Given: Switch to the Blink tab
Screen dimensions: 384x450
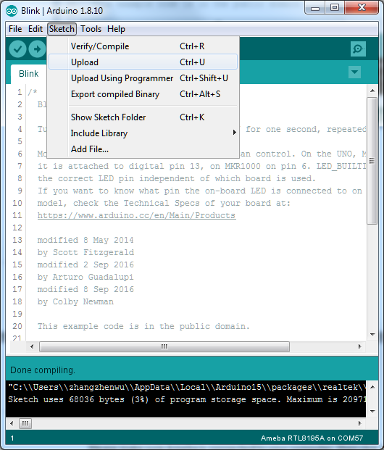Looking at the screenshot, I should click(28, 74).
